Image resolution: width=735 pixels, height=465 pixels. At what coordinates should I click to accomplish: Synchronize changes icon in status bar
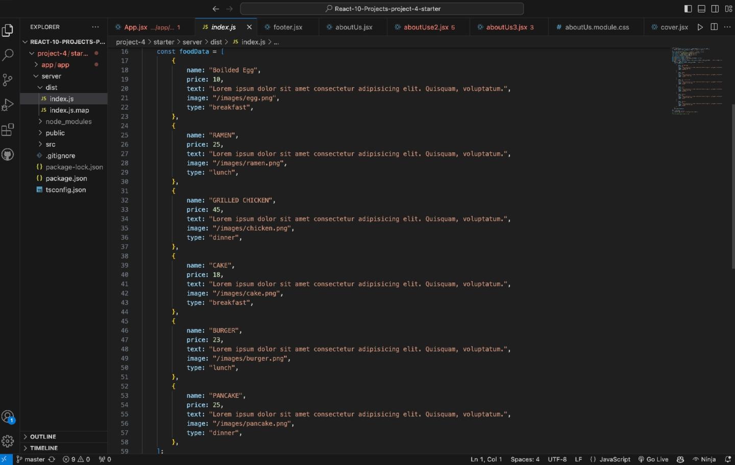52,459
